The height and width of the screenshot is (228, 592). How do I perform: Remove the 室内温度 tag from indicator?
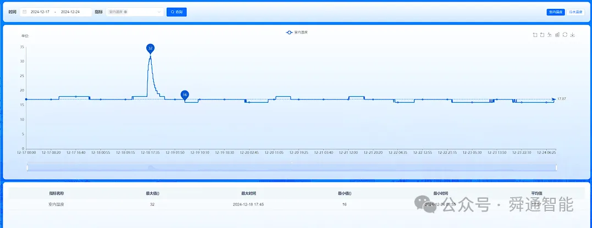125,12
